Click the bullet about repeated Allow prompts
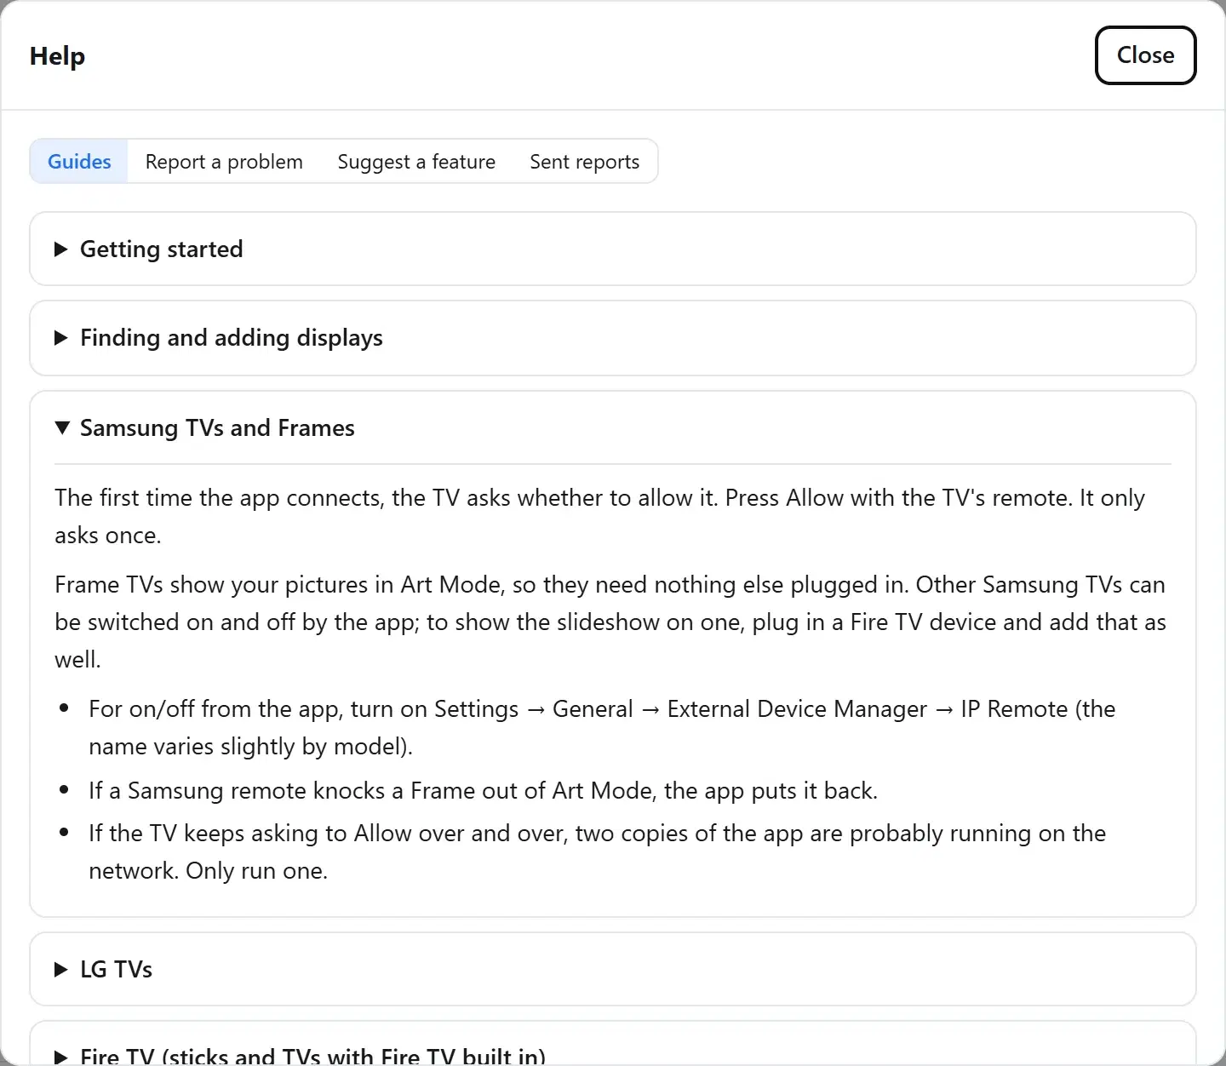This screenshot has height=1066, width=1226. click(597, 852)
